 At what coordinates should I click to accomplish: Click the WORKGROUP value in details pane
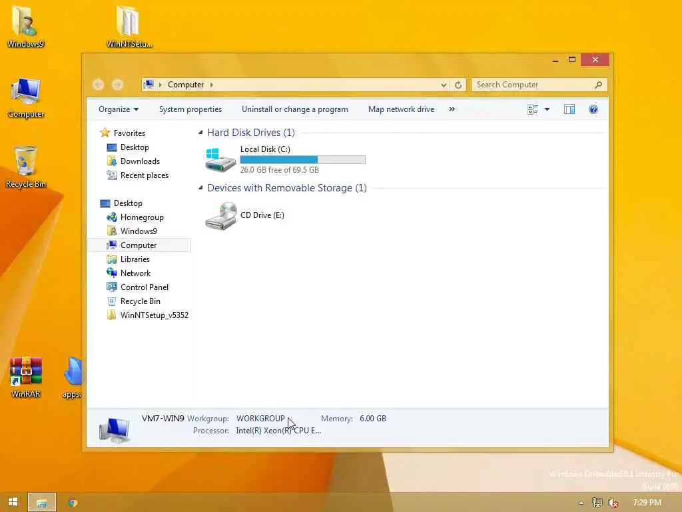coord(260,419)
